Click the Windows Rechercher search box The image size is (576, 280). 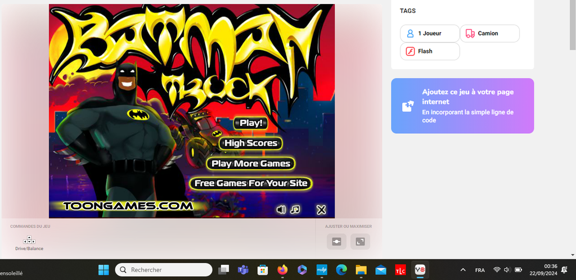point(164,270)
